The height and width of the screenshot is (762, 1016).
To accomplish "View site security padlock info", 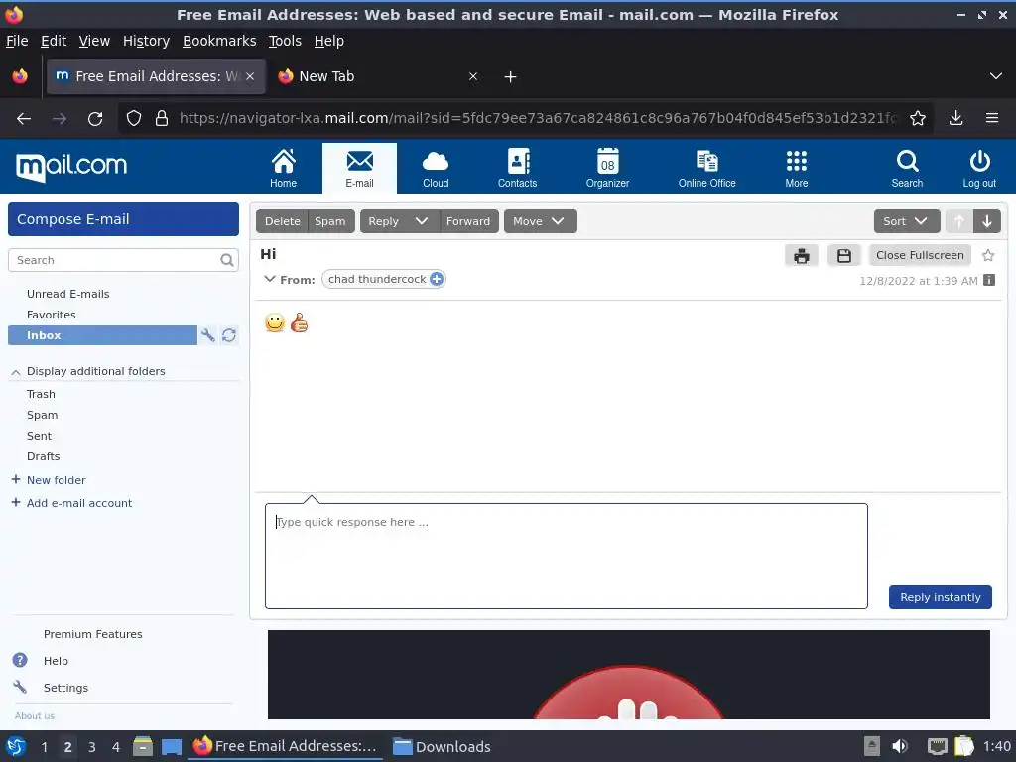I will click(x=162, y=118).
